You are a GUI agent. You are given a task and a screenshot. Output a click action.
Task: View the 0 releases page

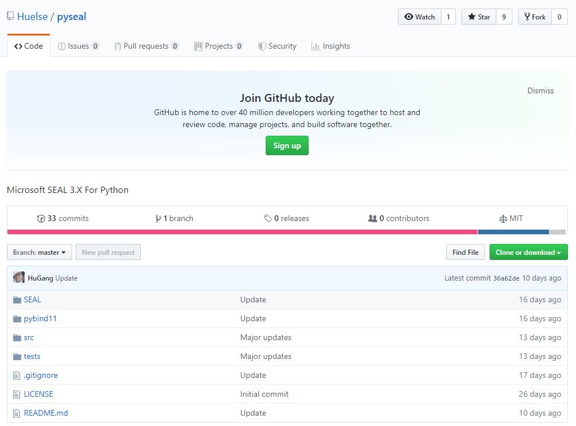(x=286, y=218)
